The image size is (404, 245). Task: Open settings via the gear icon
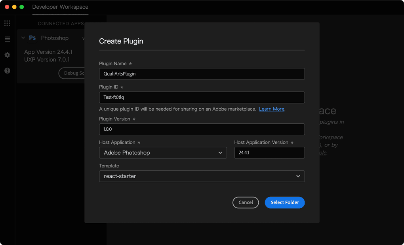[x=7, y=55]
